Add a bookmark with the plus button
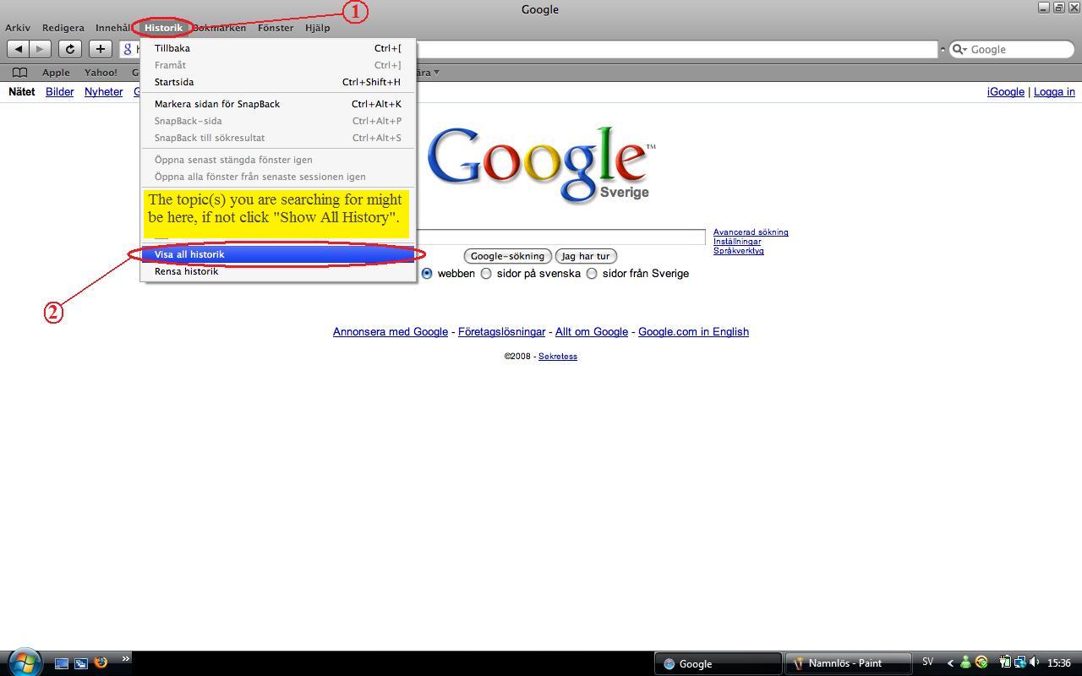The height and width of the screenshot is (676, 1082). click(100, 49)
